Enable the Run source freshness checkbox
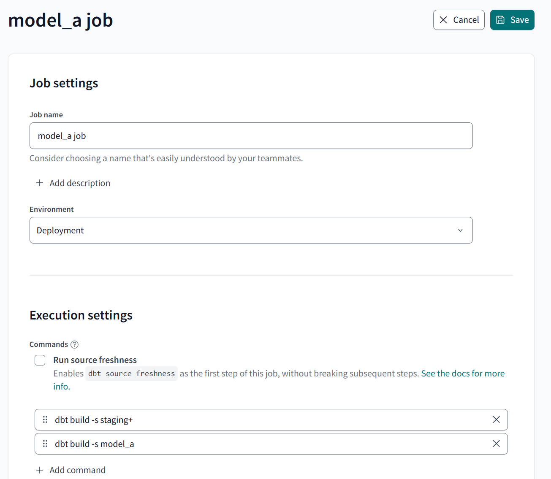The height and width of the screenshot is (479, 551). 40,360
